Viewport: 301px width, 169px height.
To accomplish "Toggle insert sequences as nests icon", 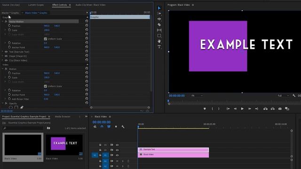I will [x=95, y=127].
